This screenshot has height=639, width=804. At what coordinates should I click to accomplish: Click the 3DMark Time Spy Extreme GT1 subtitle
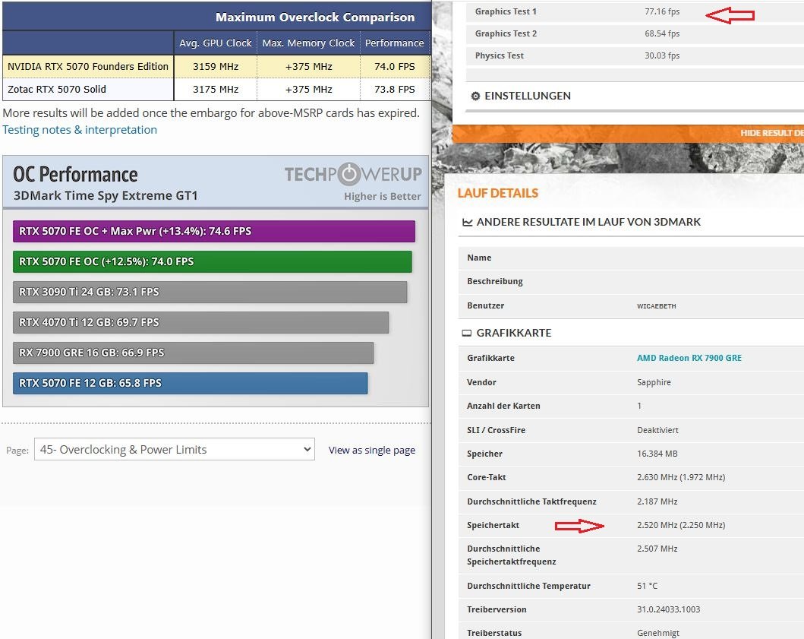pyautogui.click(x=106, y=195)
